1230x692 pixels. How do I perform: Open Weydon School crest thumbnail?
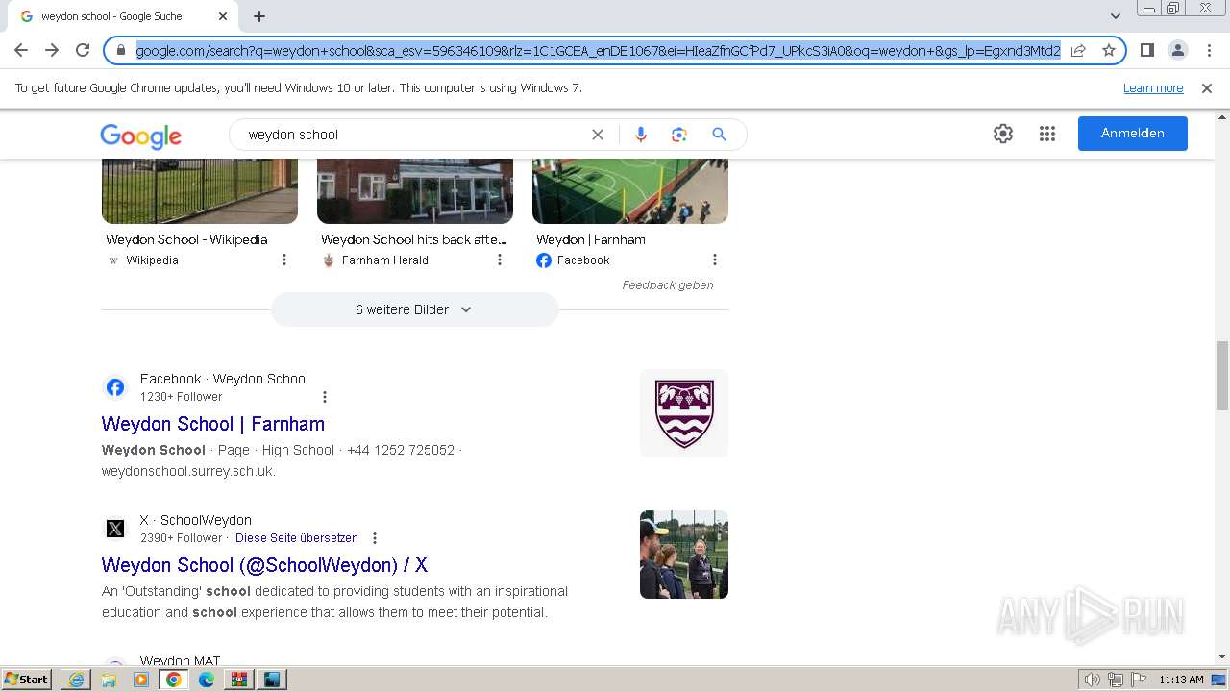(684, 413)
